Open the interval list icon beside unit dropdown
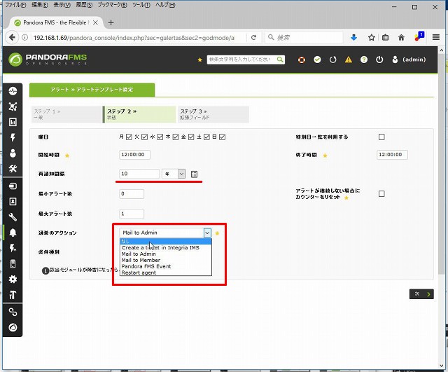 pos(194,174)
